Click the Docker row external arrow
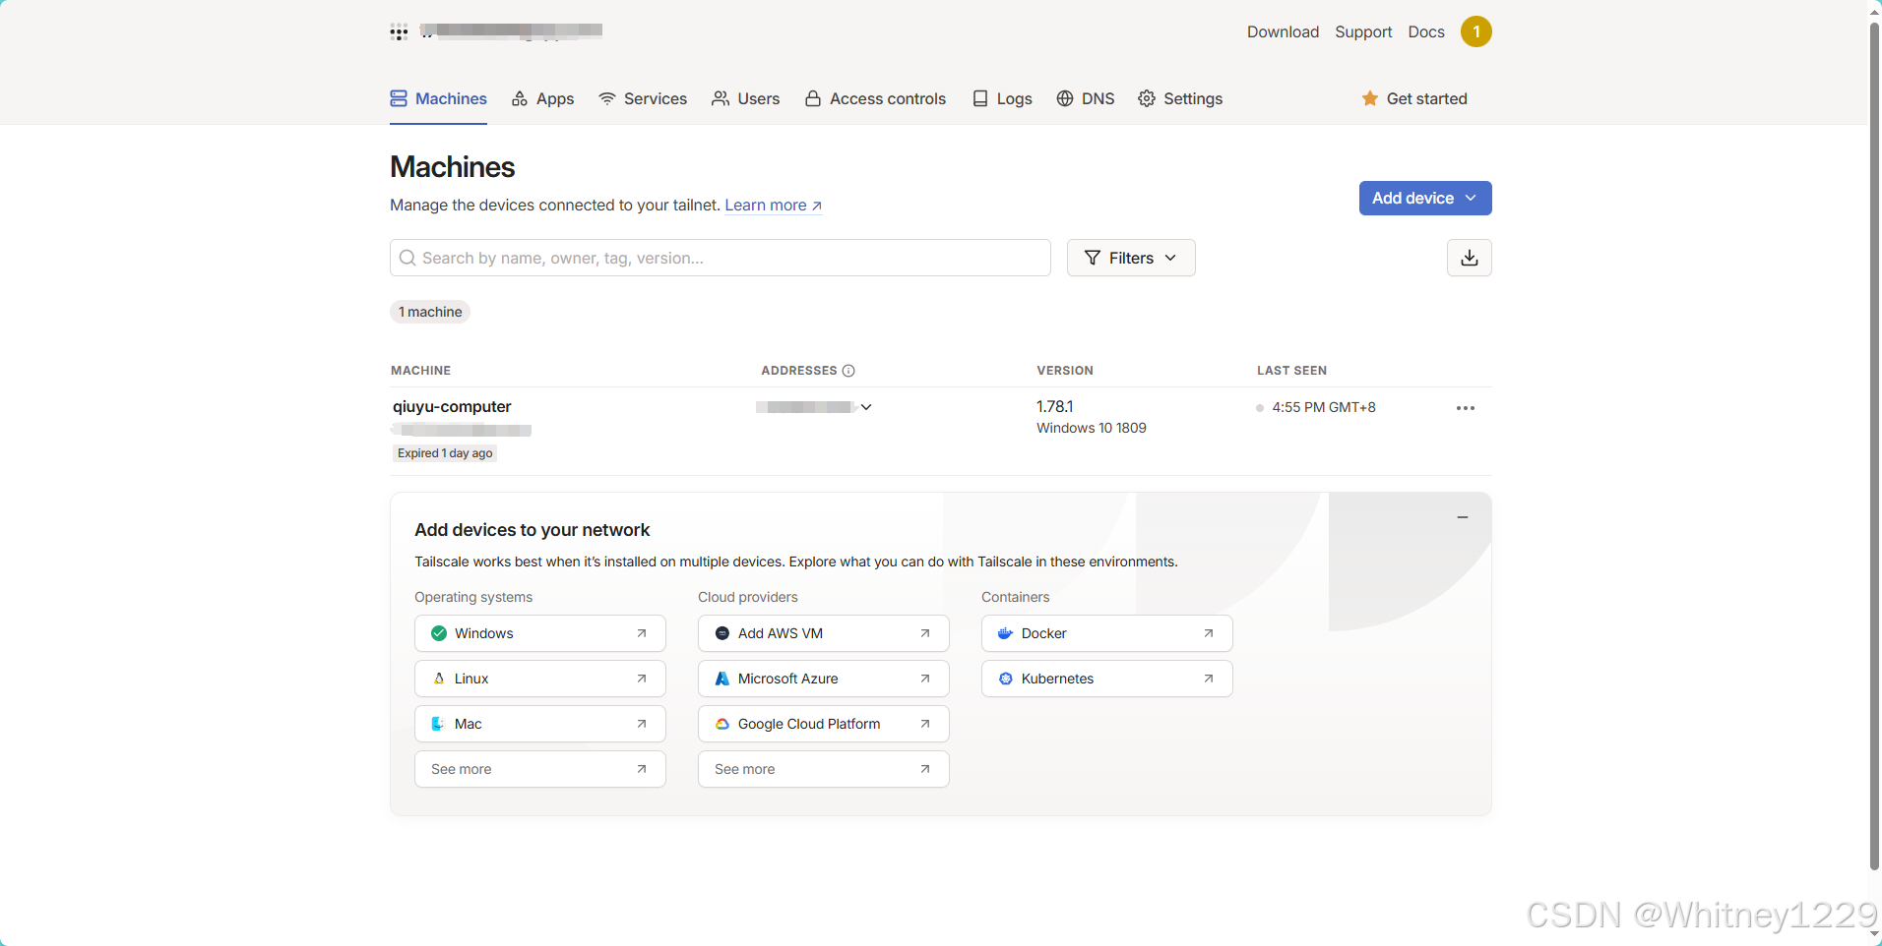The width and height of the screenshot is (1882, 946). click(1209, 633)
